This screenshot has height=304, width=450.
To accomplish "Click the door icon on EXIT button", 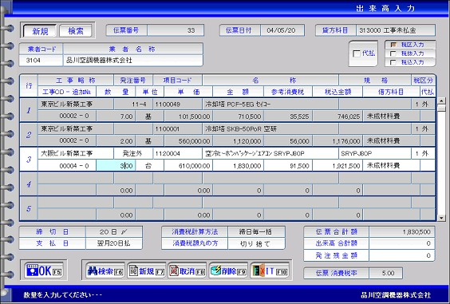I will 258,270.
